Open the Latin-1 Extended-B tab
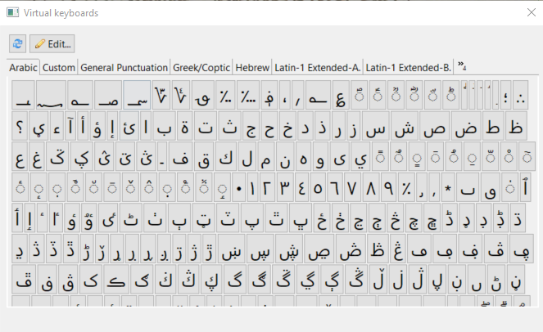The width and height of the screenshot is (543, 332). pyautogui.click(x=409, y=67)
